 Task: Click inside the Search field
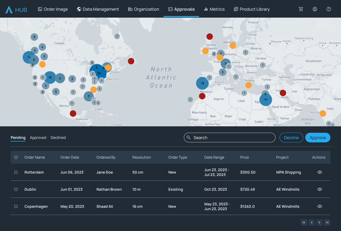229,137
